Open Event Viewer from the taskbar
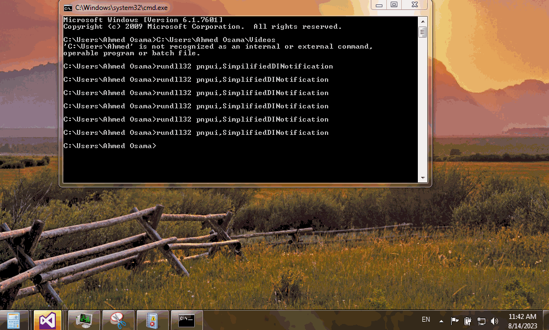 (152, 319)
